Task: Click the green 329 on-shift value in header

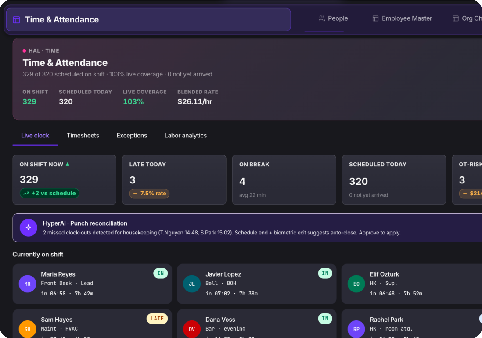Action: pyautogui.click(x=29, y=102)
